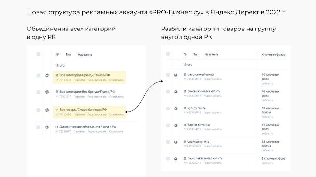The image size is (316, 177).
Task: Open gear menu for слайсер купить group
Action: click(x=176, y=142)
